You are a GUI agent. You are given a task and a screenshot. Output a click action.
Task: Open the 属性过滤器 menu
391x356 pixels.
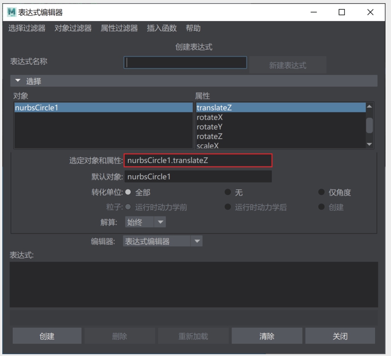click(119, 28)
